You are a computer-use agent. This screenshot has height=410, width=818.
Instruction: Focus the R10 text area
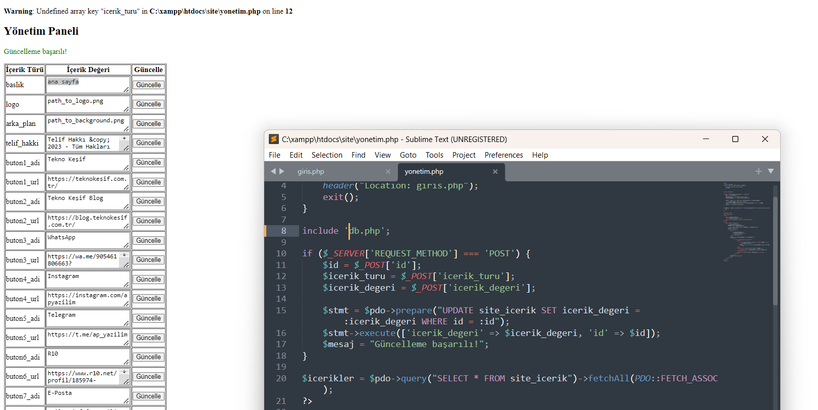pyautogui.click(x=88, y=357)
